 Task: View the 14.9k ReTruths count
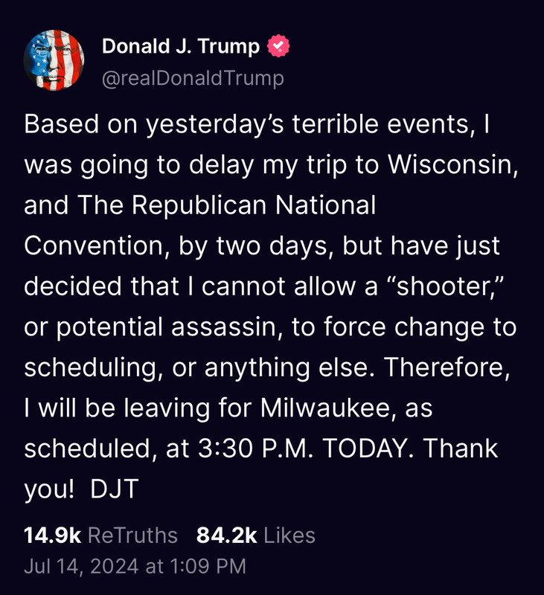coord(52,535)
